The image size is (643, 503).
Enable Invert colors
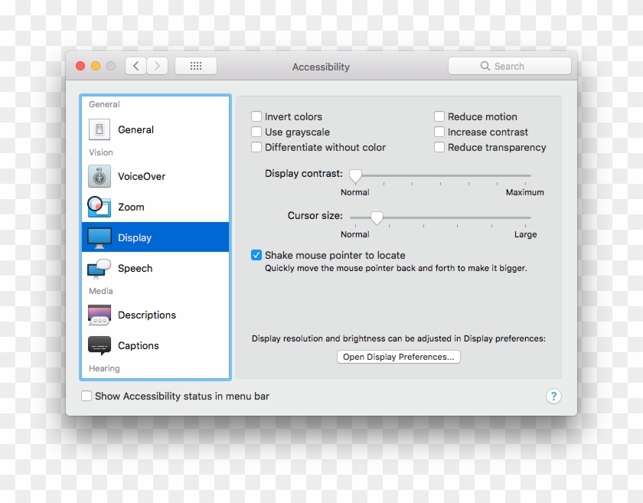click(256, 116)
